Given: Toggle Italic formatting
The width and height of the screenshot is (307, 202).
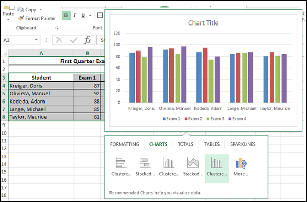Looking at the screenshot, I should (x=75, y=15).
